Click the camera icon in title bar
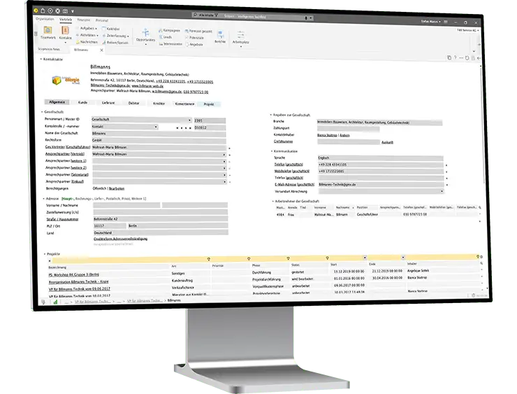 tap(65, 11)
